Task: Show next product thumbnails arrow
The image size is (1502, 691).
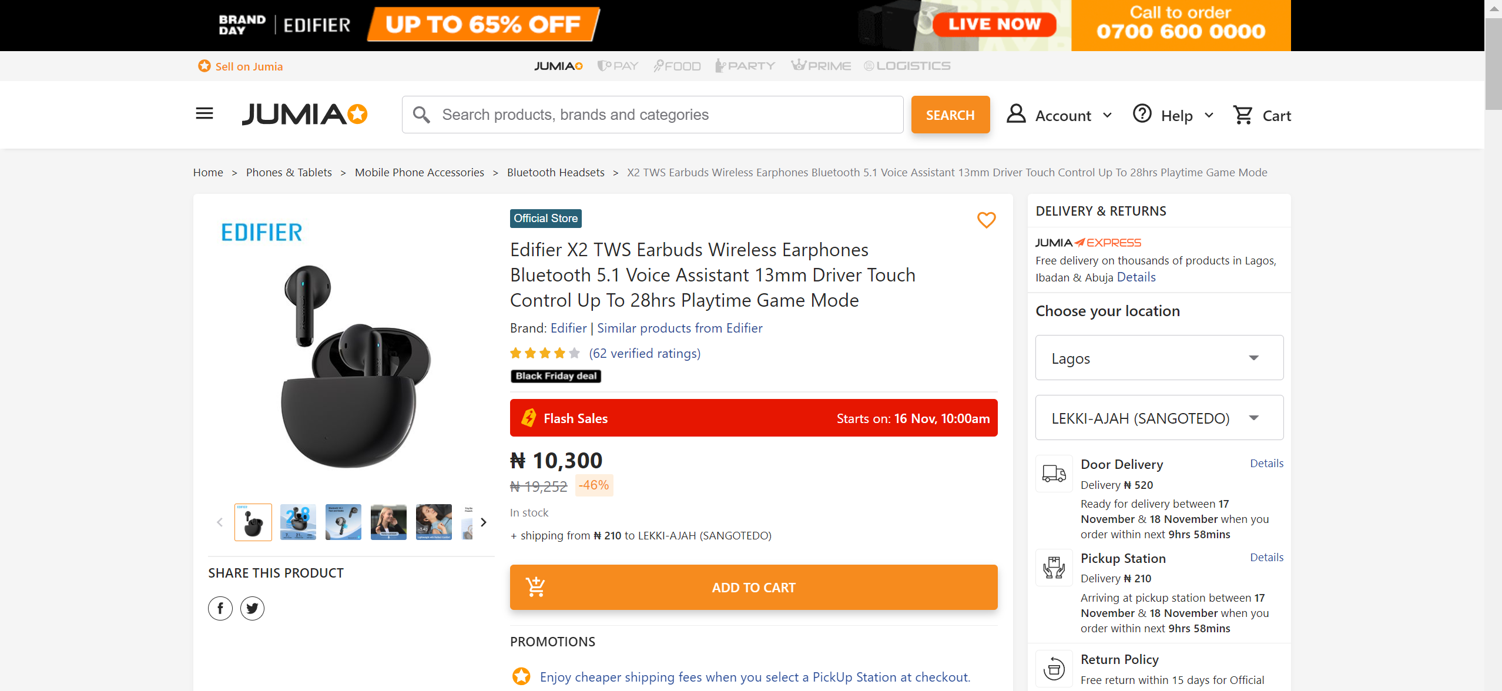Action: click(x=483, y=522)
